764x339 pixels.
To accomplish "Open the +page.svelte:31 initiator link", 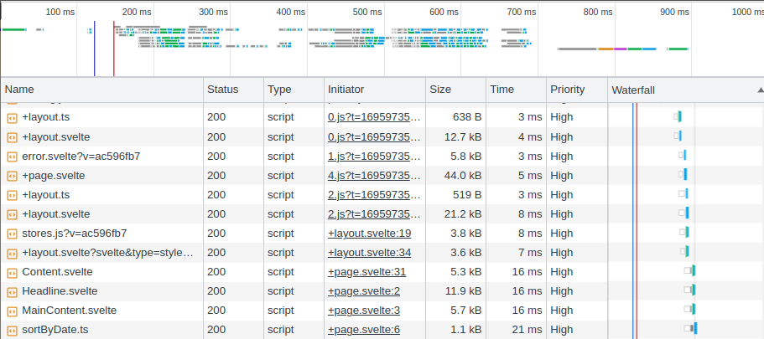I will [x=366, y=272].
